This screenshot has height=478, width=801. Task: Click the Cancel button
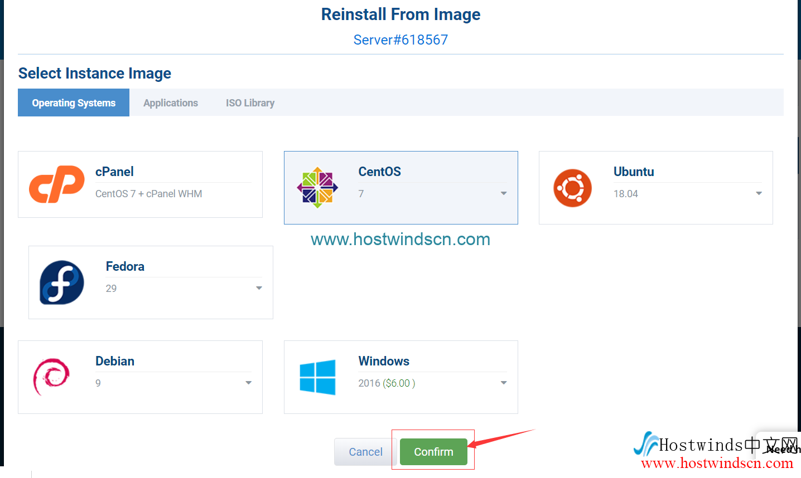click(x=365, y=452)
